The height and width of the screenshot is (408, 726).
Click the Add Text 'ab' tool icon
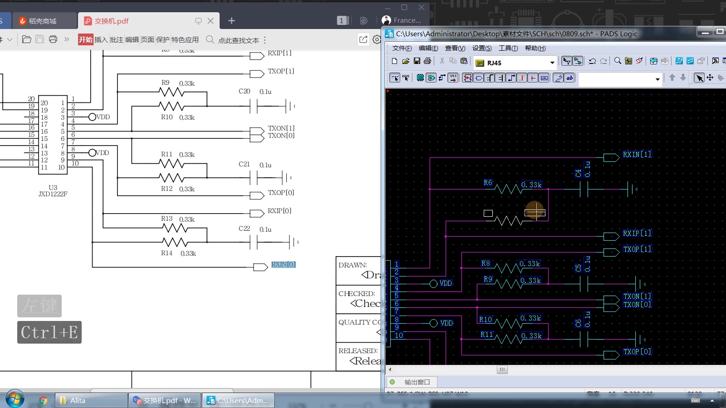[x=569, y=78]
